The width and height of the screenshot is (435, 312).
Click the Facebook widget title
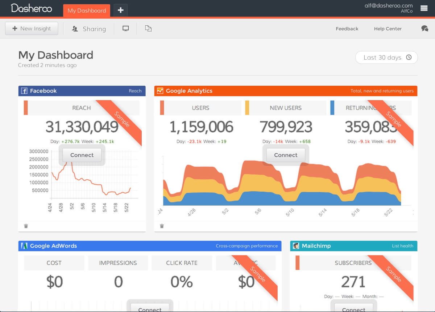point(43,91)
